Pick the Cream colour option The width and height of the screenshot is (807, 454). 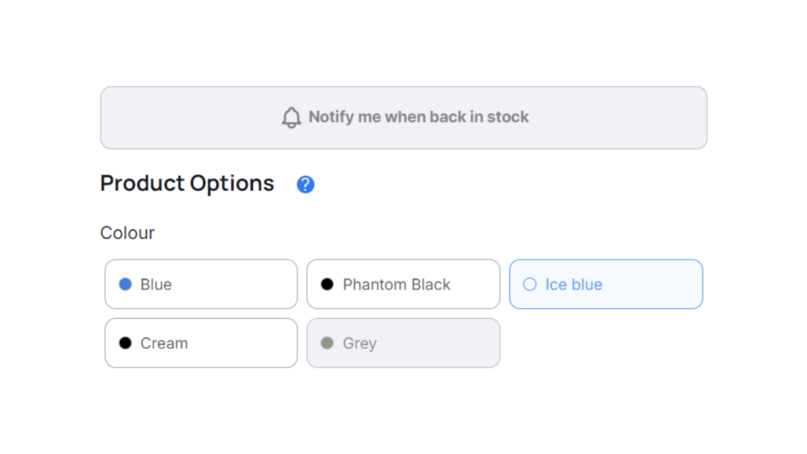point(201,343)
